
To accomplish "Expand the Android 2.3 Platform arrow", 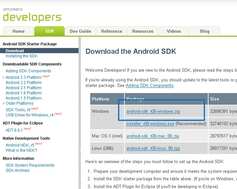I will click(x=4, y=77).
